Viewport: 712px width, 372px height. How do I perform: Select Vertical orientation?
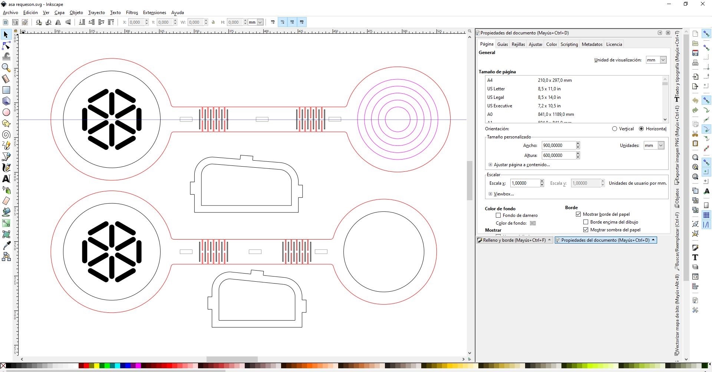pos(623,129)
